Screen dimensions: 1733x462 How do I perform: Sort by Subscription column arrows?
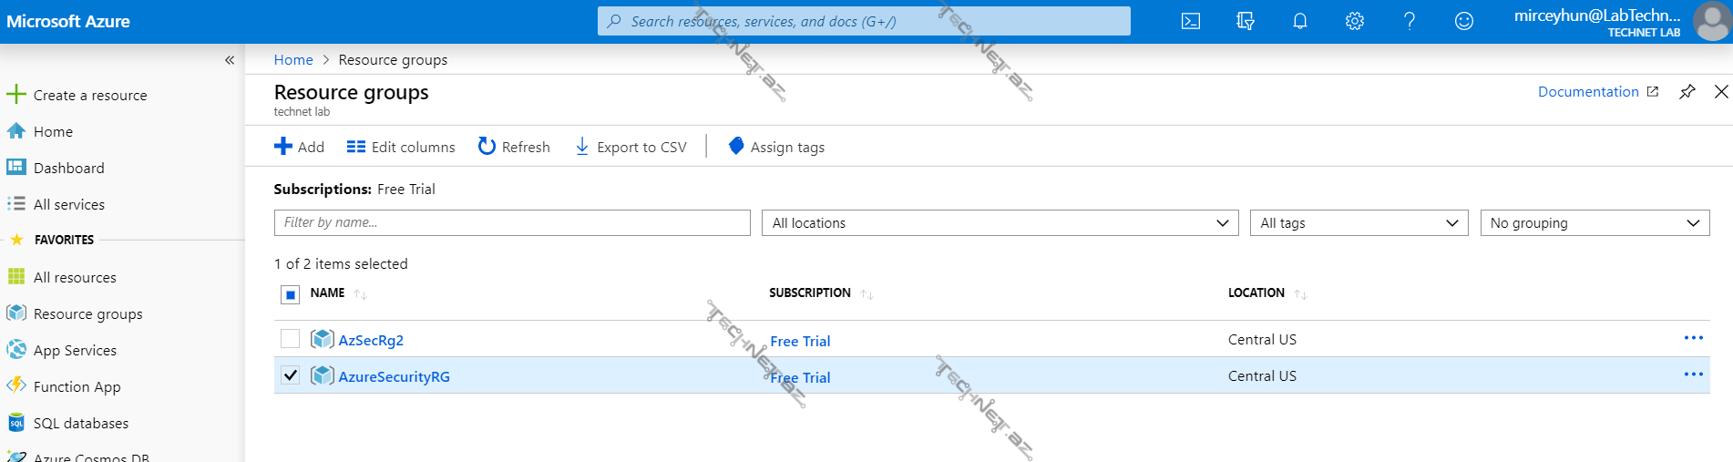866,294
